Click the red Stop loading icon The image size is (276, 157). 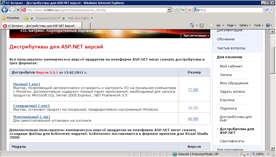tap(190, 10)
